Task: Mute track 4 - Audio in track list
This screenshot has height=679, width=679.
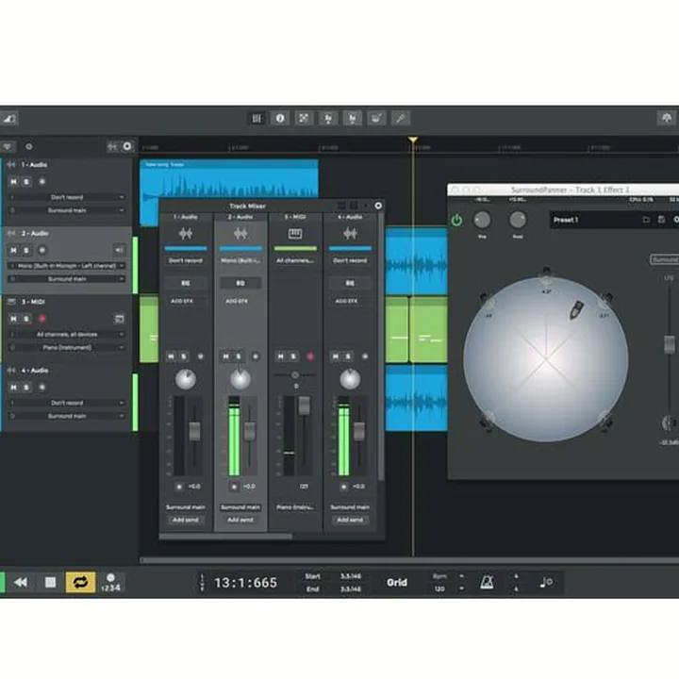Action: point(13,388)
